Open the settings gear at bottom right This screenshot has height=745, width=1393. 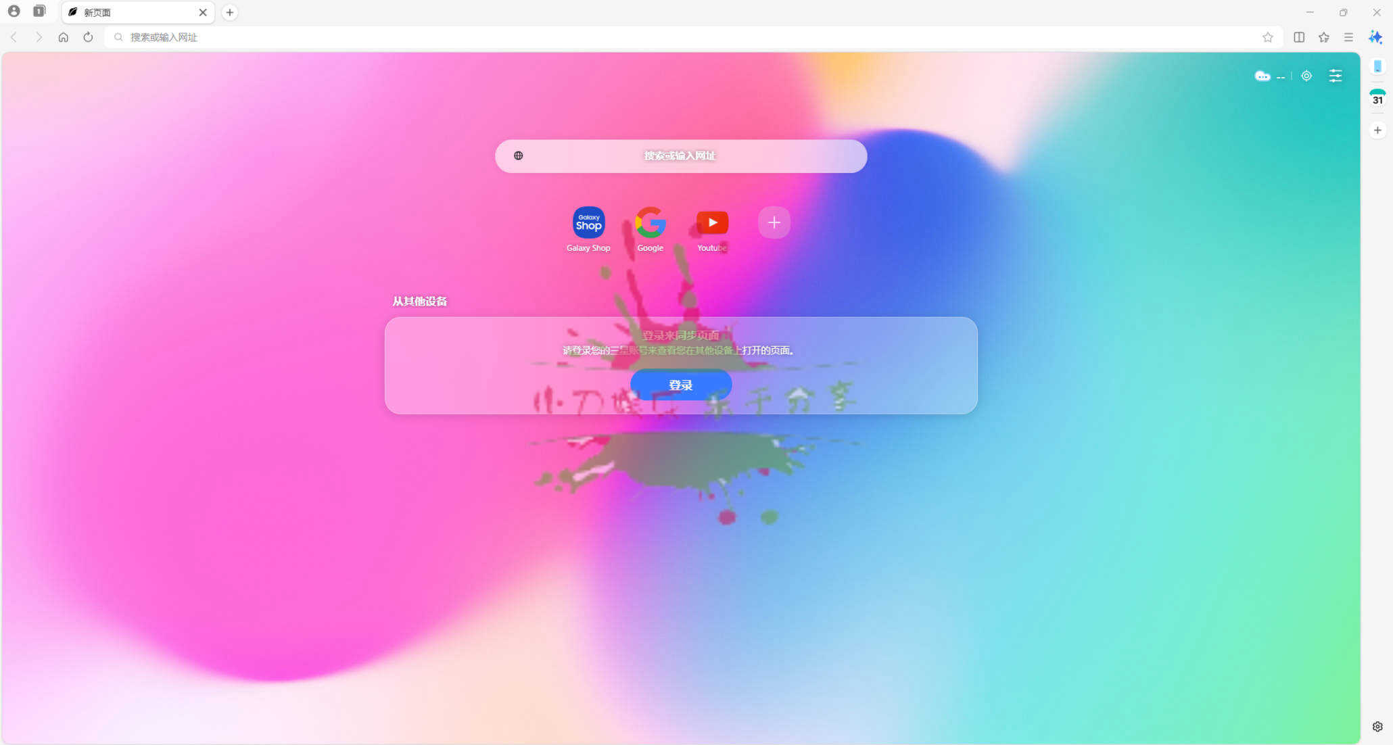pyautogui.click(x=1377, y=726)
